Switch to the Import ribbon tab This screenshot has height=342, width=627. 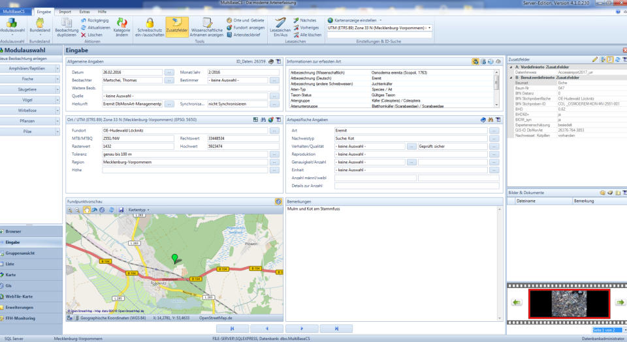[65, 12]
